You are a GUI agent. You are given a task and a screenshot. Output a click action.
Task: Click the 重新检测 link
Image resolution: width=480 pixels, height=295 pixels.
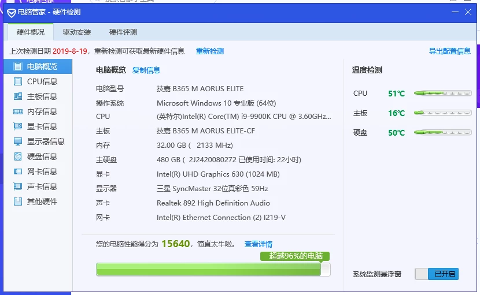[x=210, y=51]
